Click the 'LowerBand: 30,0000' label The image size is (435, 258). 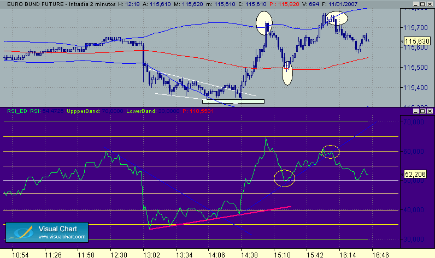(152, 111)
